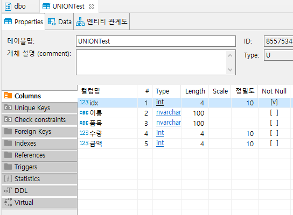This screenshot has width=293, height=215.
Task: Show the DDL section
Action: (39, 191)
